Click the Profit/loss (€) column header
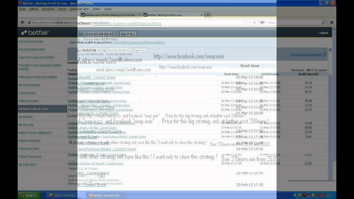The image size is (354, 199). point(308,74)
